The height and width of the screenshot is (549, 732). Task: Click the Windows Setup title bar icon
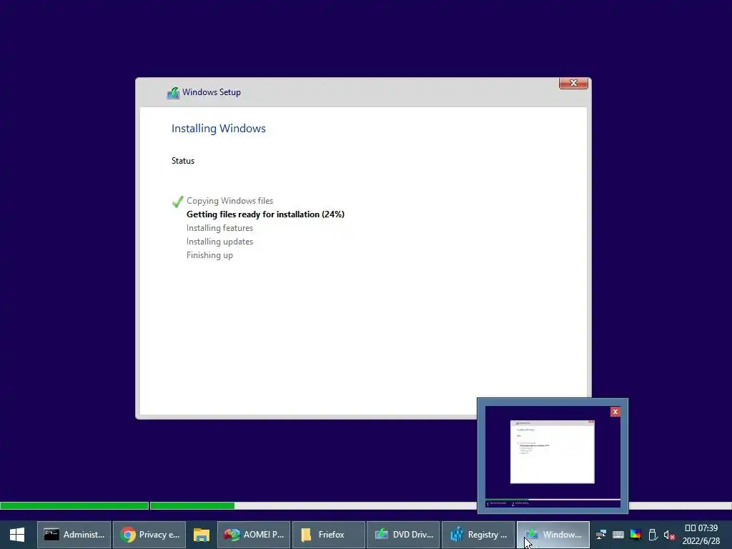pos(173,92)
